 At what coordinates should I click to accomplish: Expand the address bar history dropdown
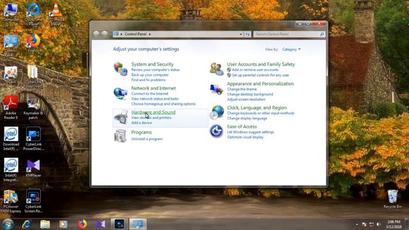point(240,34)
